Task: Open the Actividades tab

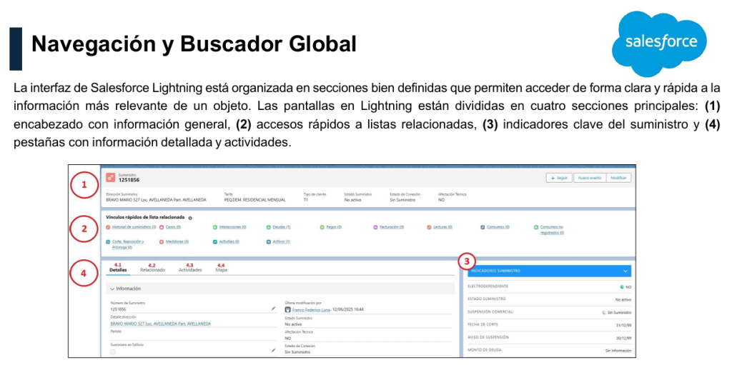Action: tap(190, 271)
